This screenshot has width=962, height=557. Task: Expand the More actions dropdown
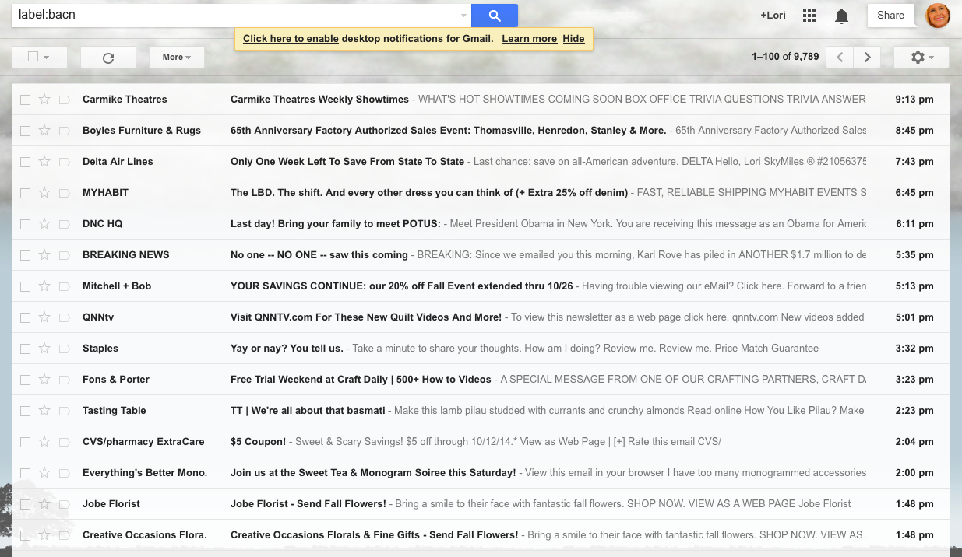pos(177,57)
